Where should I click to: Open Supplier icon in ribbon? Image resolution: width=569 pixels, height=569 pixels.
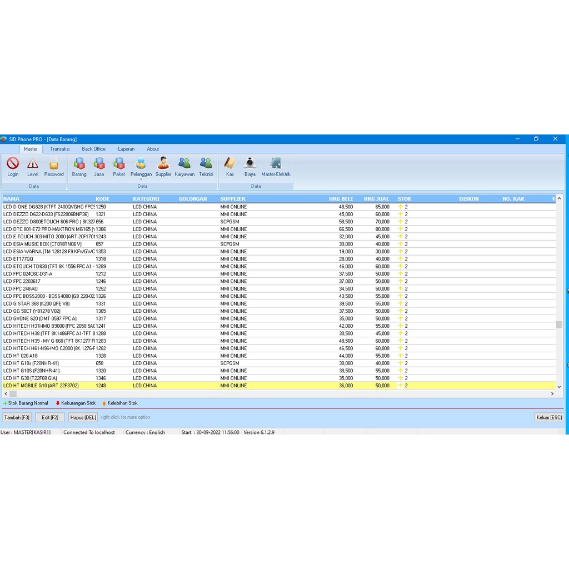tap(163, 167)
